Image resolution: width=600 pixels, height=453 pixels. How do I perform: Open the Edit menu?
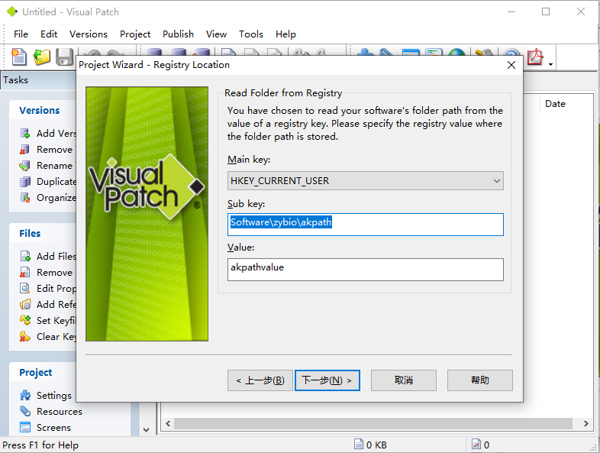[49, 34]
